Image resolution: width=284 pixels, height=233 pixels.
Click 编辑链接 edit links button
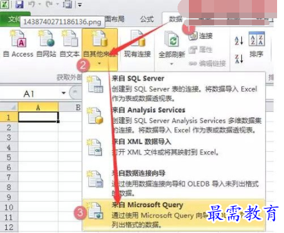tap(207, 63)
